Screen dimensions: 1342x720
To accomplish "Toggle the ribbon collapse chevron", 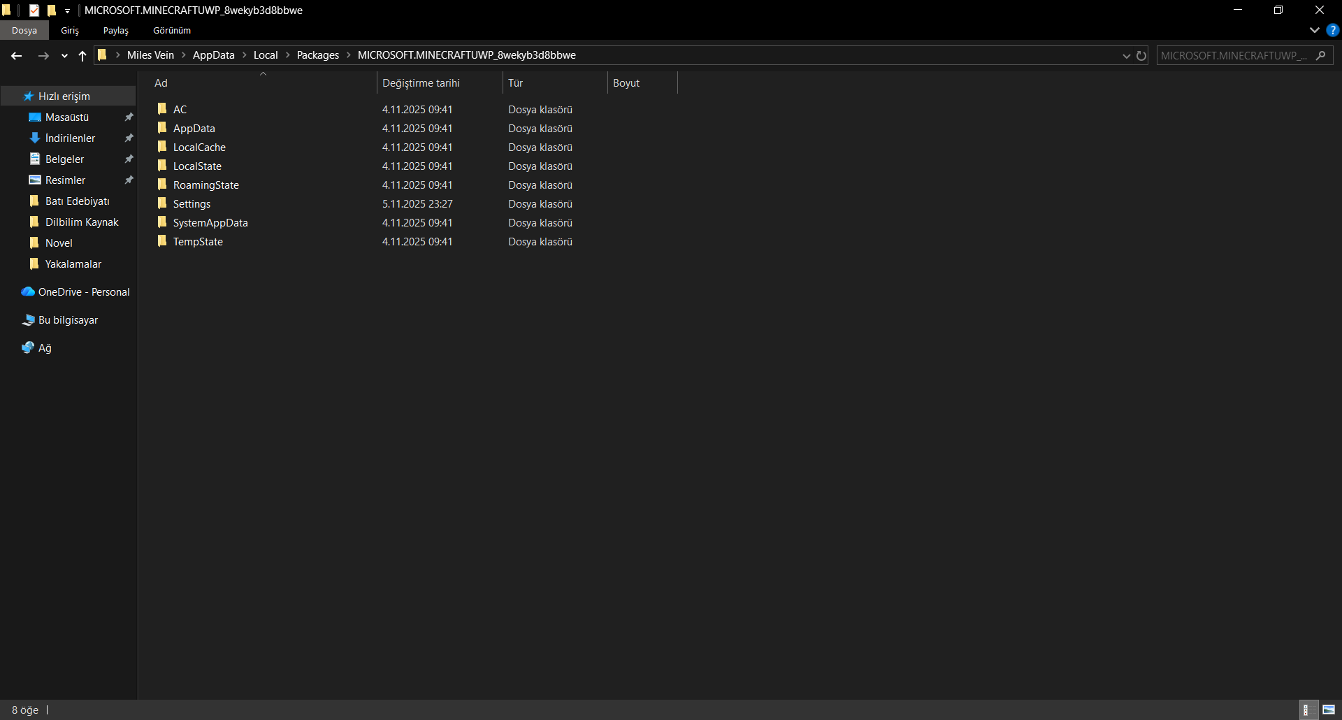I will click(x=1314, y=30).
